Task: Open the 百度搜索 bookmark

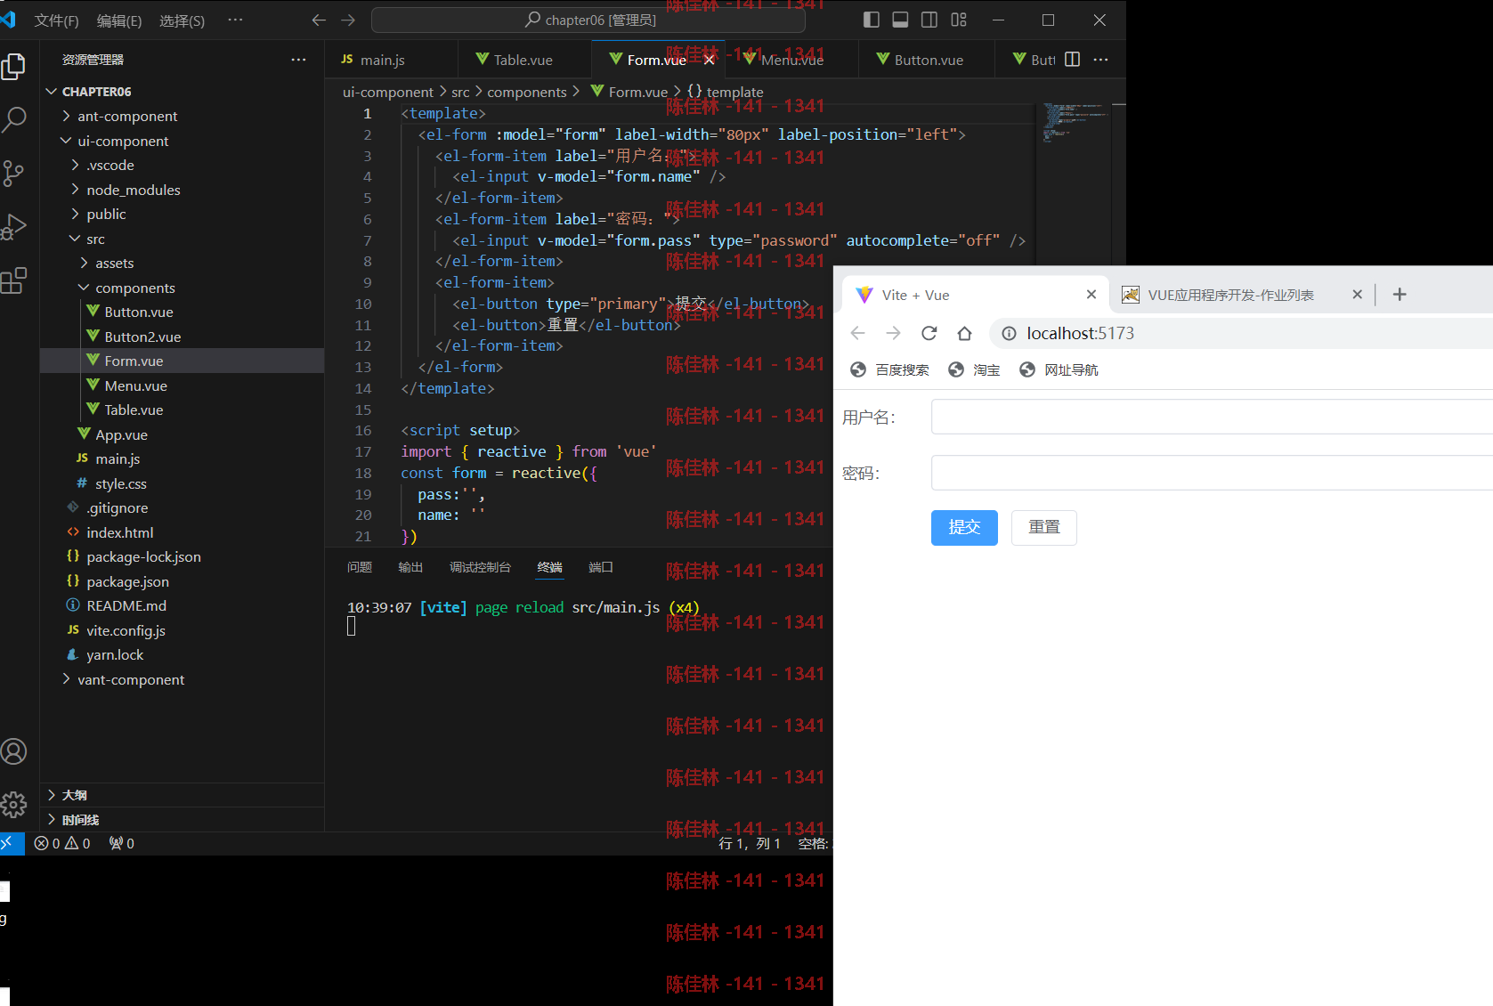Action: click(890, 369)
